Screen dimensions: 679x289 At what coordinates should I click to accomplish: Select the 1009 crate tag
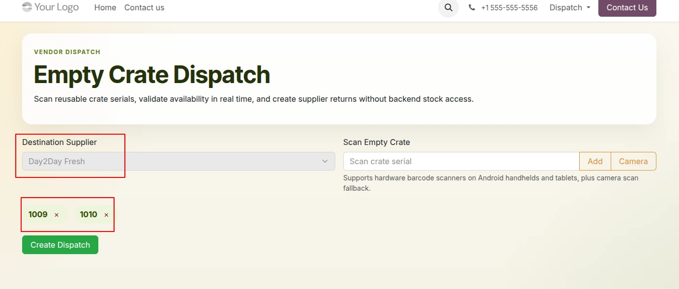(38, 214)
